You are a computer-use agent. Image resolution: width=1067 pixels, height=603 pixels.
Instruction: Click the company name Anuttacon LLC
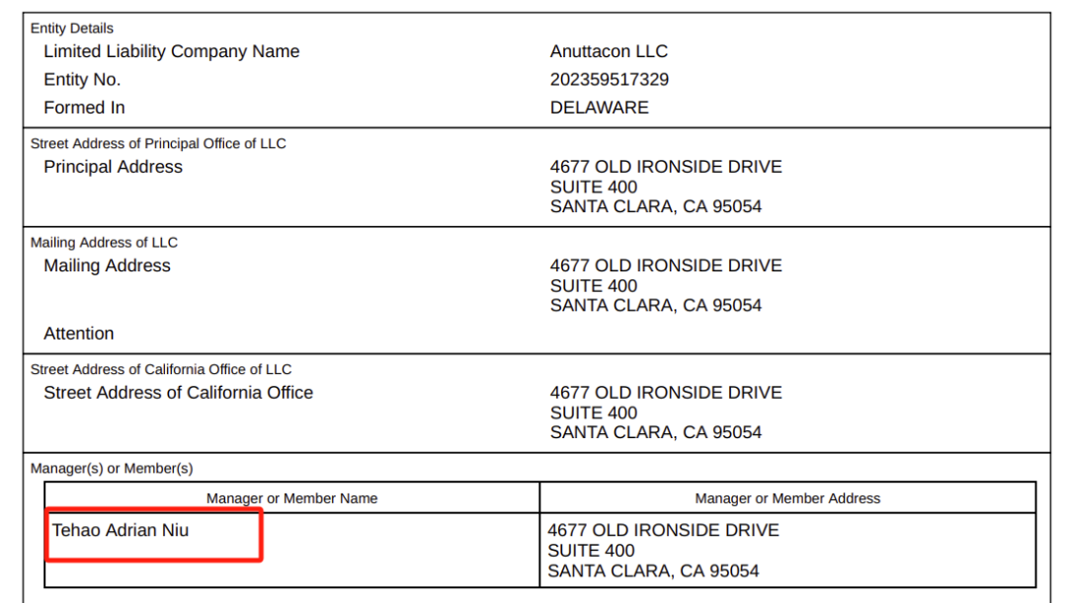click(x=609, y=51)
